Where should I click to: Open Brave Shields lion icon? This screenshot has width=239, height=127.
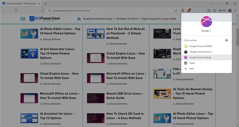pos(183,11)
